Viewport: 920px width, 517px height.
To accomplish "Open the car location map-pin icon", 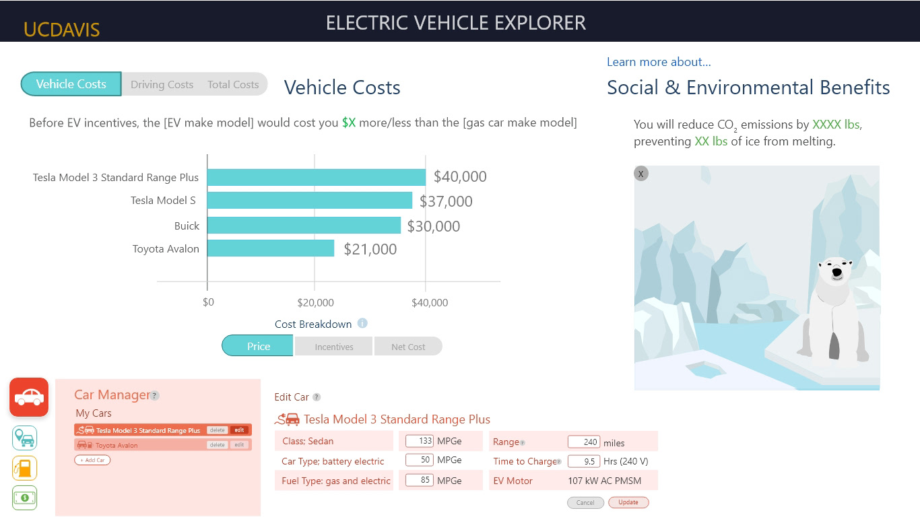I will (x=25, y=438).
